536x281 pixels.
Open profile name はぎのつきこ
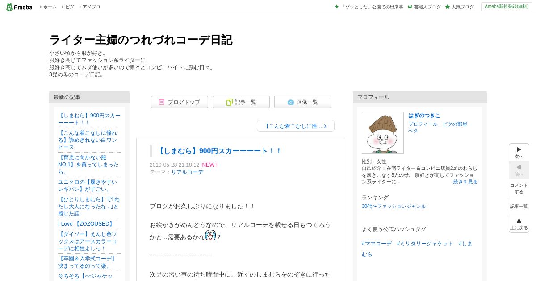(x=424, y=116)
